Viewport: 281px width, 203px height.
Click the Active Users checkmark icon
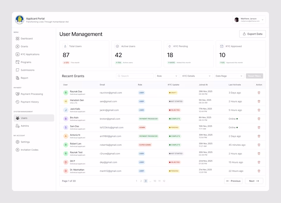coord(117,46)
